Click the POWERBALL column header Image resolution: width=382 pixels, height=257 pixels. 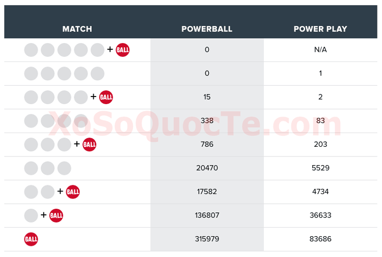(x=207, y=29)
